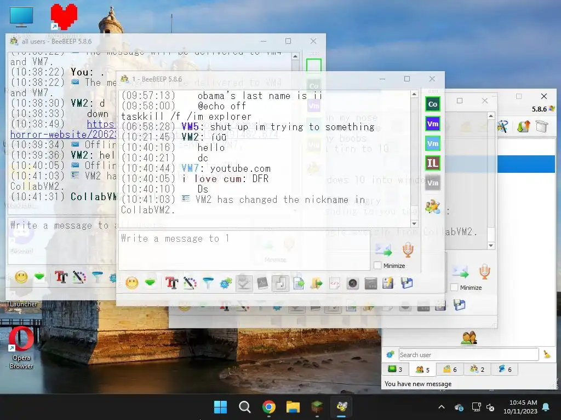Switch to users tab showing 5
Image resolution: width=561 pixels, height=420 pixels.
tap(422, 369)
